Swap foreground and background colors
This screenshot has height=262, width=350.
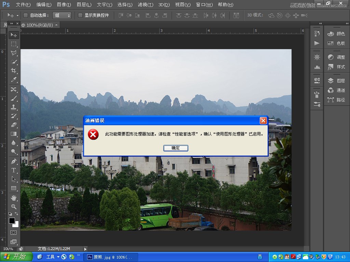click(x=16, y=214)
